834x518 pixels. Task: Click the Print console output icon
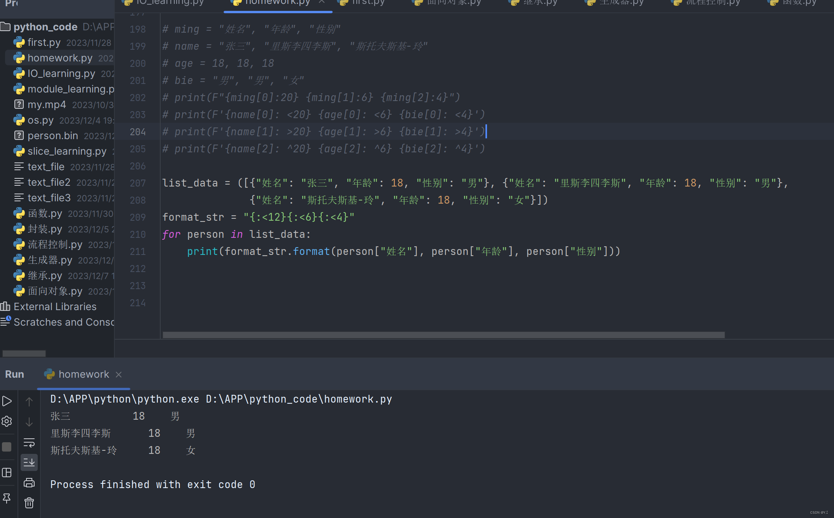(x=29, y=483)
